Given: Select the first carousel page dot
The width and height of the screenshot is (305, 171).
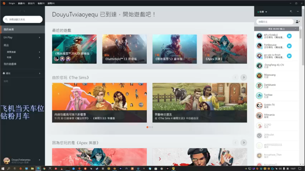Looking at the screenshot, I should click(x=147, y=127).
